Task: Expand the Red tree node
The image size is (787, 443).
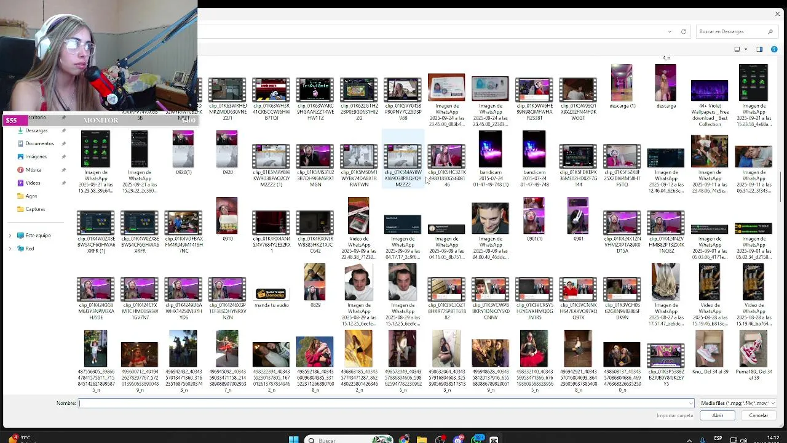Action: pyautogui.click(x=10, y=249)
